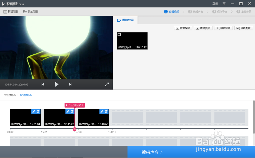Add 网络图片 online picture
The height and width of the screenshot is (158, 255).
coord(244,28)
